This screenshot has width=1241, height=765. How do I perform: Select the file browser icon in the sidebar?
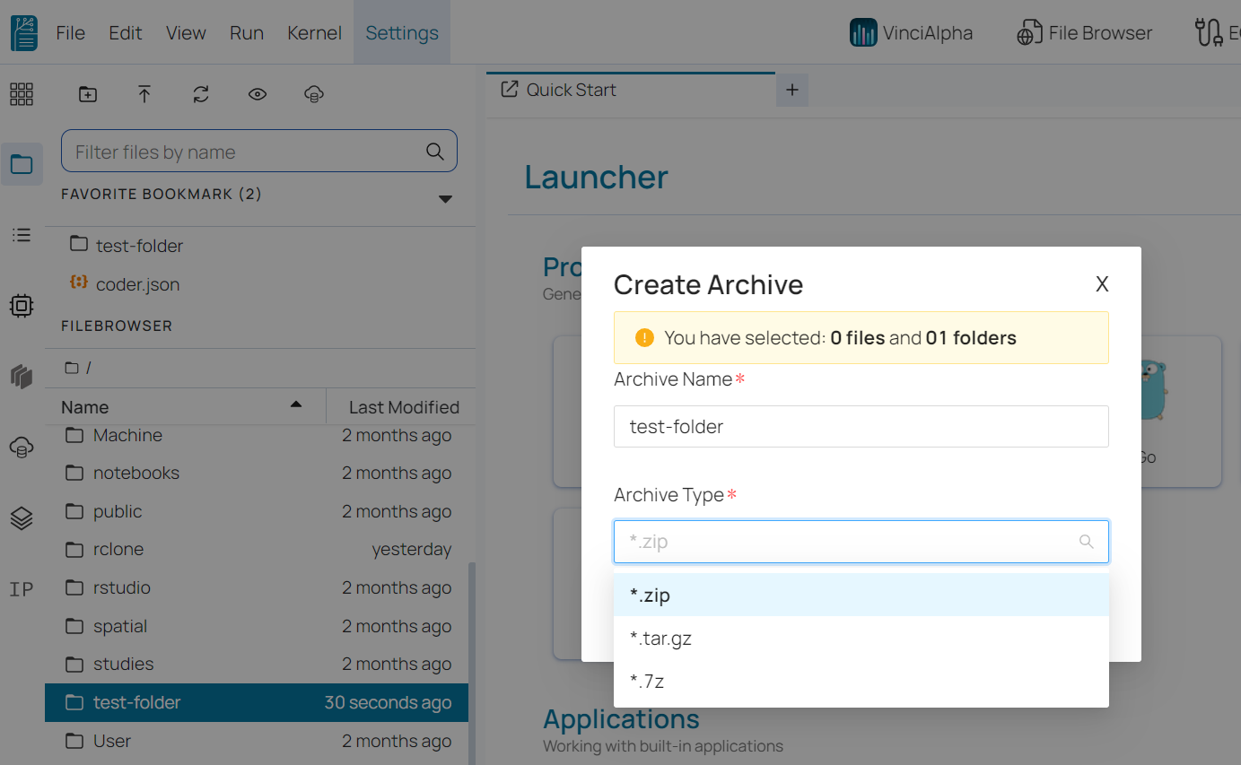(21, 163)
